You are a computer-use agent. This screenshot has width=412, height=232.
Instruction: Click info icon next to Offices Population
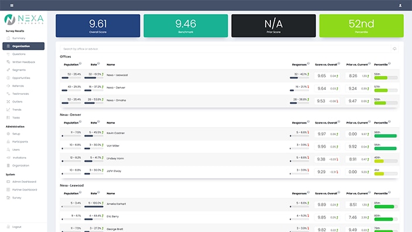click(80, 63)
